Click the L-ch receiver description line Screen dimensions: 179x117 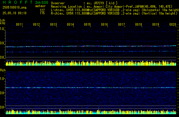pyautogui.click(x=115, y=10)
